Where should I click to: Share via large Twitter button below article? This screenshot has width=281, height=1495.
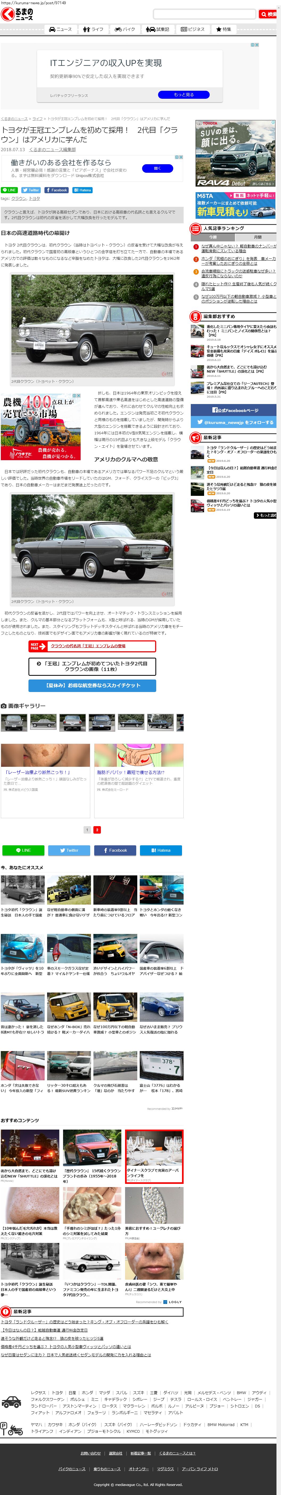pyautogui.click(x=69, y=850)
